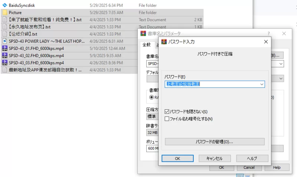Click WinRAR icon in パスワード入力 title bar

(x=164, y=42)
